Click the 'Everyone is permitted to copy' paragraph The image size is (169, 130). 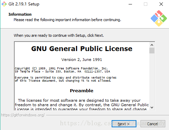(65, 79)
